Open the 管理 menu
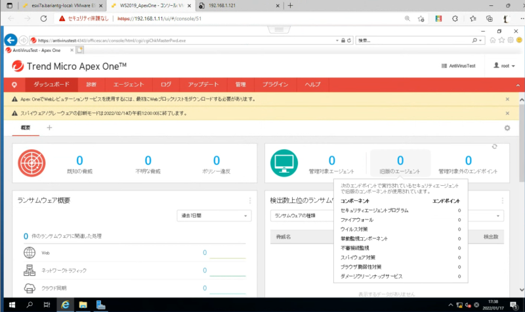The height and width of the screenshot is (312, 525). tap(240, 85)
